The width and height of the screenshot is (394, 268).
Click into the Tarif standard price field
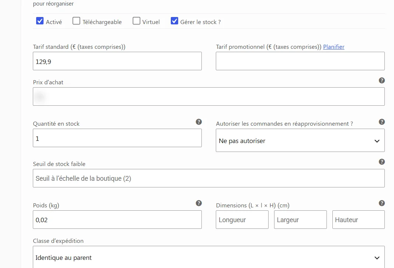point(117,61)
